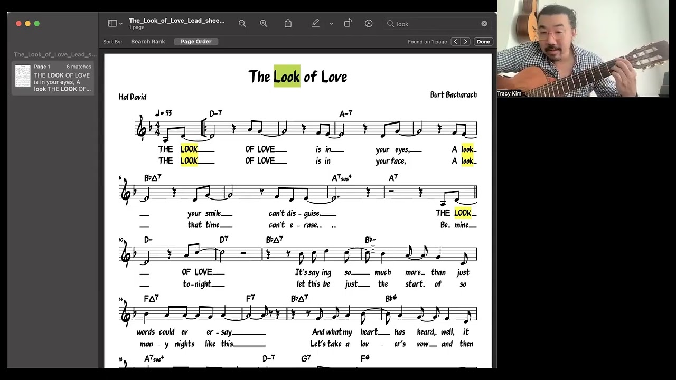Click the search field containing 'look'
The height and width of the screenshot is (380, 676).
point(437,24)
